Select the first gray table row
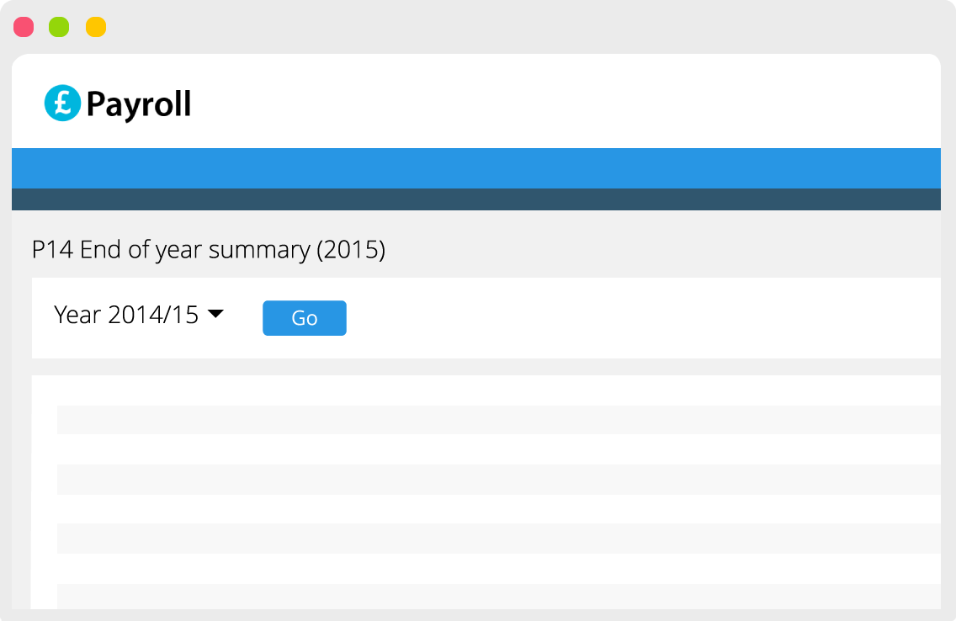 [498, 420]
